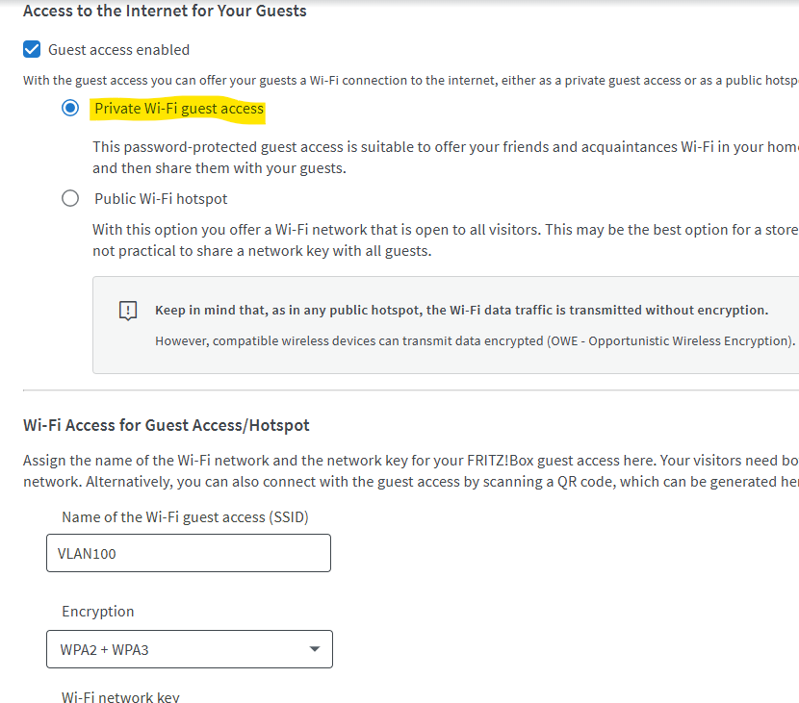Click the Opportunistic Wireless Encryption note text
Screen dimensions: 799x703
click(475, 341)
